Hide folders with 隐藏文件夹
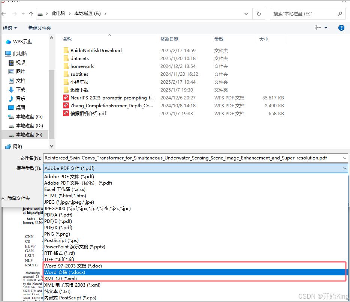 (x=16, y=198)
